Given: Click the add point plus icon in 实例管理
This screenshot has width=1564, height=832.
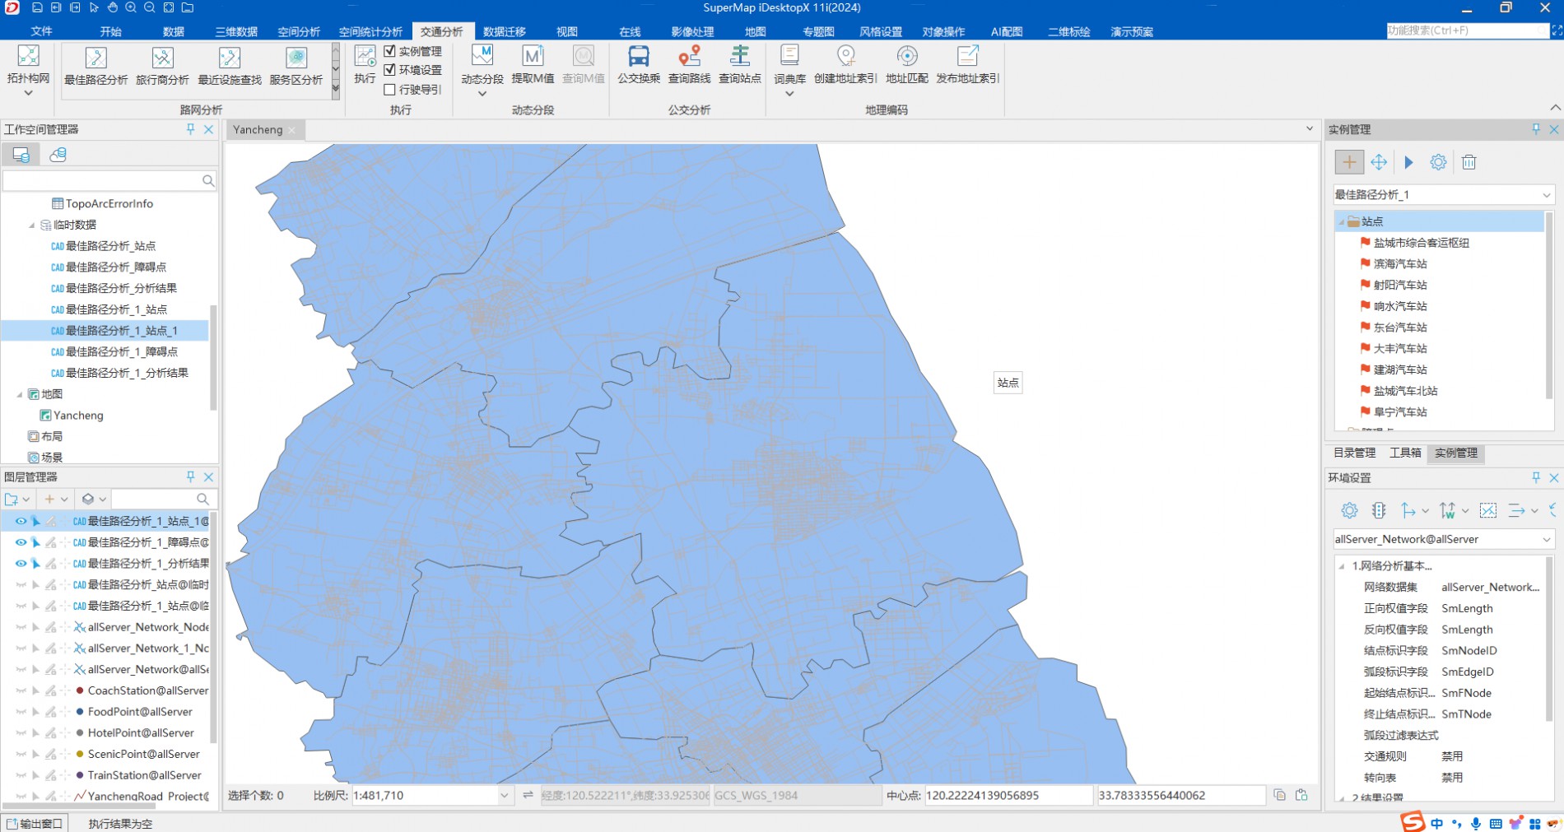Looking at the screenshot, I should click(x=1349, y=162).
